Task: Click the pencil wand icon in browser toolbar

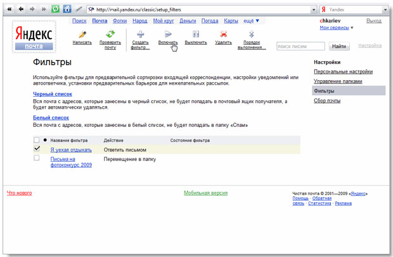Action: (x=79, y=9)
